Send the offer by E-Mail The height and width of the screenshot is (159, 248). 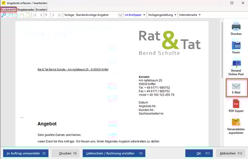click(236, 88)
